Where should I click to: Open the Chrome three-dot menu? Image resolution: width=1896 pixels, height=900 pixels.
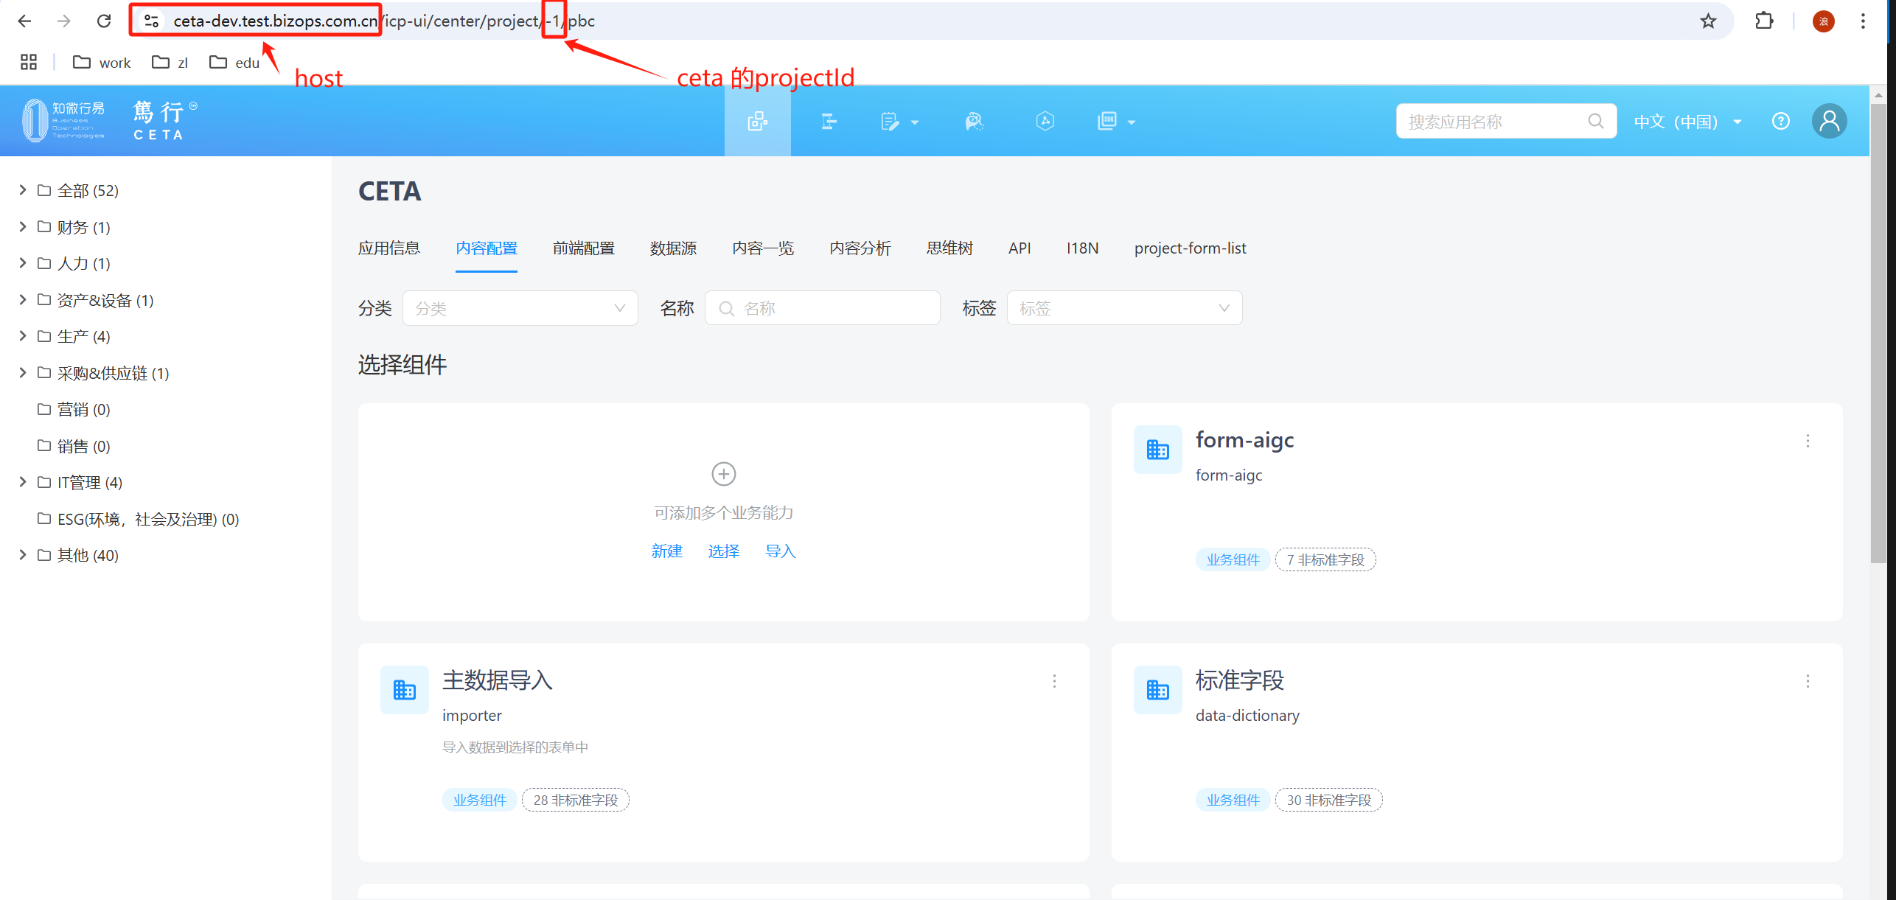coord(1863,21)
